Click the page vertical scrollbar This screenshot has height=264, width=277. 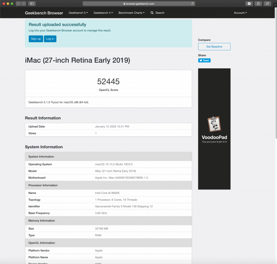point(276,73)
